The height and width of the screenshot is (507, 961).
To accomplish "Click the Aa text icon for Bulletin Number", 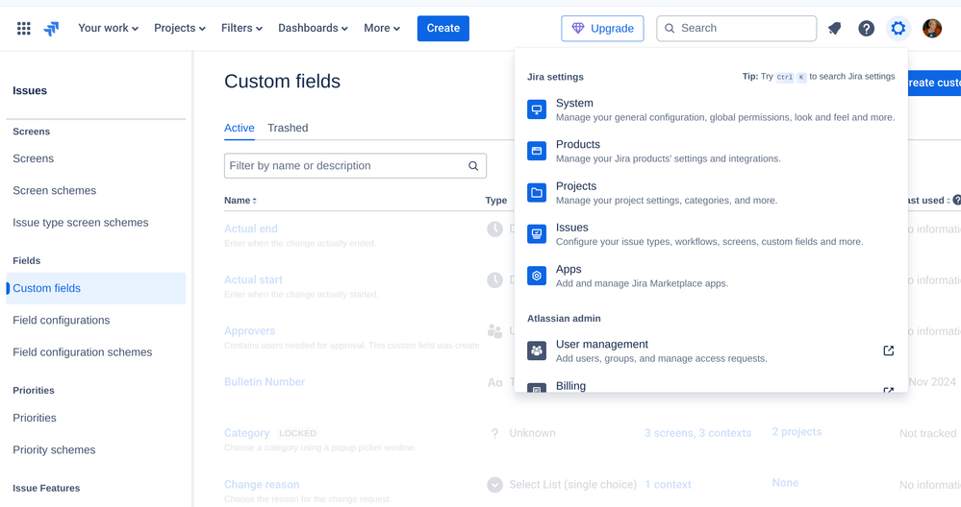I will [494, 382].
